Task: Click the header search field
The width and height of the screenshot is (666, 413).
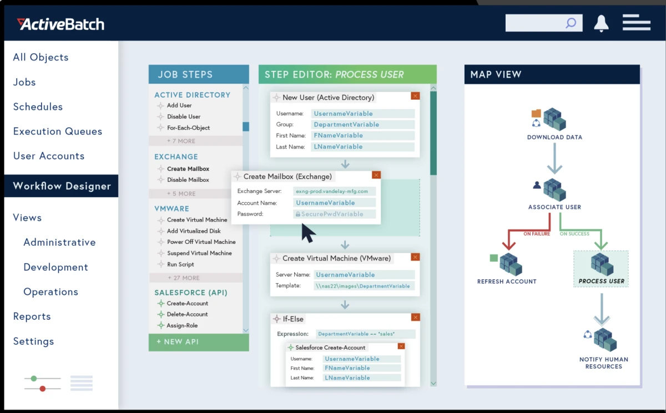Action: 544,23
